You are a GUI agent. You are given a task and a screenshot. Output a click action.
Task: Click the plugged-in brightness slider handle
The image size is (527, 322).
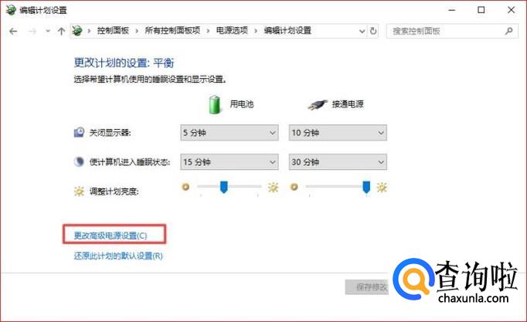(366, 187)
